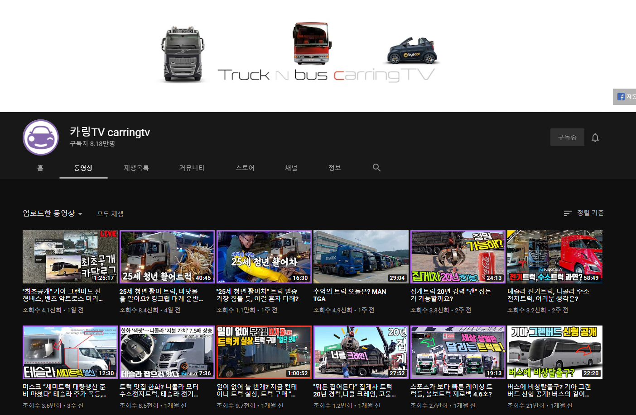This screenshot has height=415, width=636.
Task: Open the 커뮤니티 tab
Action: [x=192, y=168]
